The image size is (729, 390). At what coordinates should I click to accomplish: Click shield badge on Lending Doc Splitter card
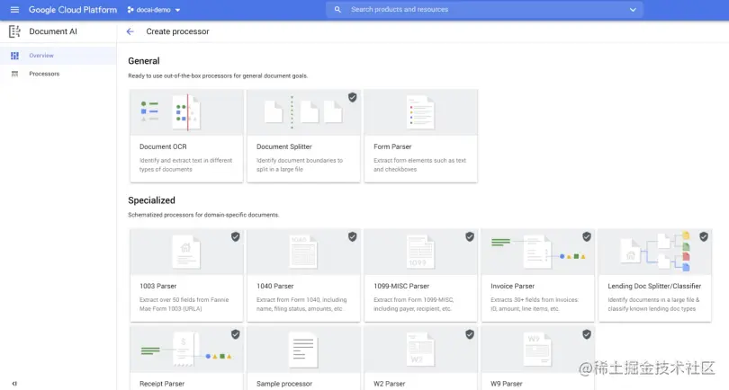click(704, 237)
